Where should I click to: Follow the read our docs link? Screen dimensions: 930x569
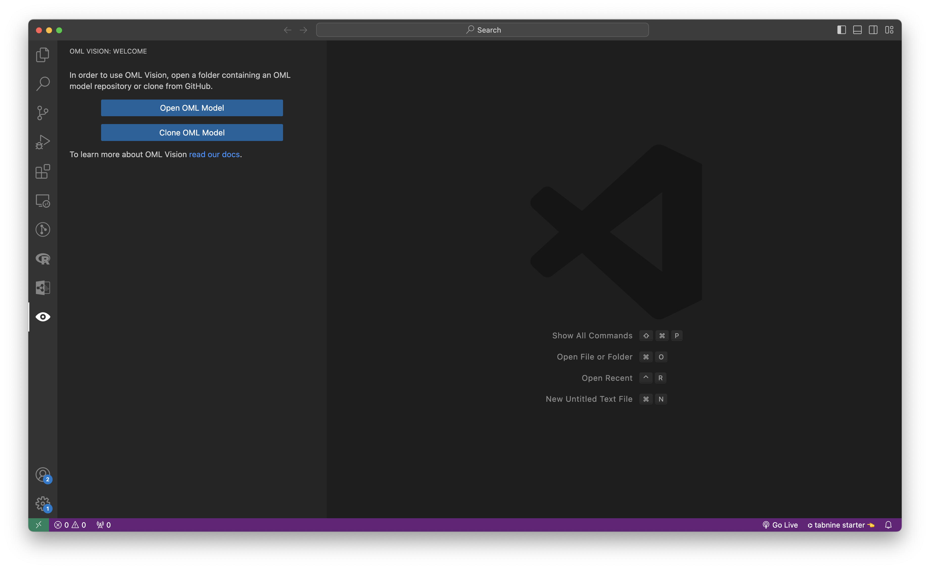(x=214, y=154)
